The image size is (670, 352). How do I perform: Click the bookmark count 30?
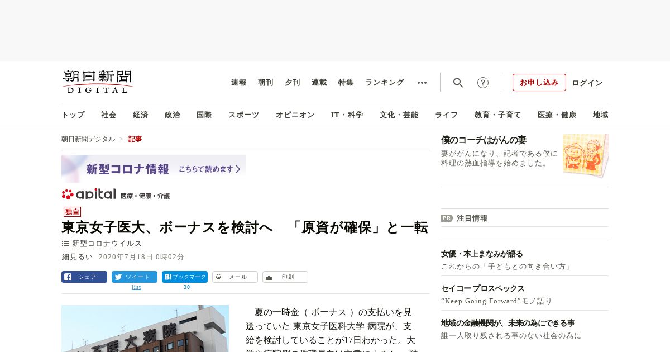[186, 287]
